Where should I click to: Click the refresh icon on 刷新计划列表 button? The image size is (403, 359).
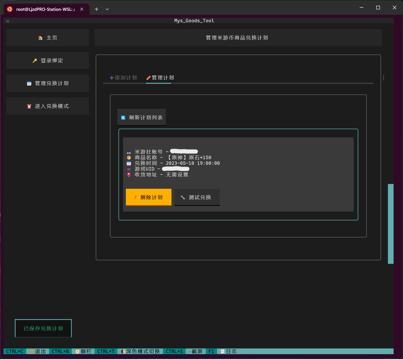click(x=123, y=117)
